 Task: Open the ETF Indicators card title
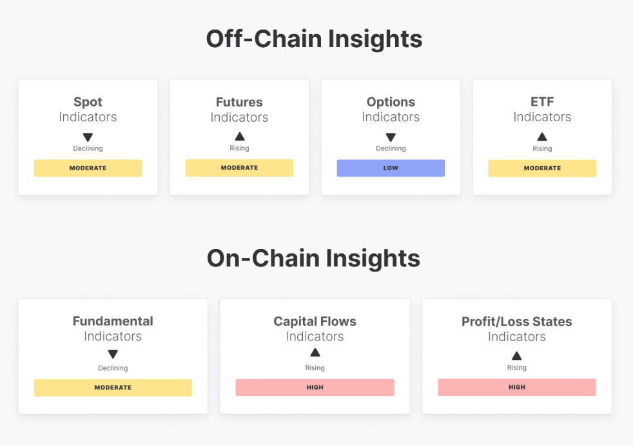[542, 110]
